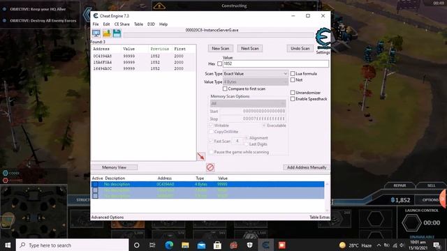
Task: Click the Type column header
Action: click(x=200, y=178)
